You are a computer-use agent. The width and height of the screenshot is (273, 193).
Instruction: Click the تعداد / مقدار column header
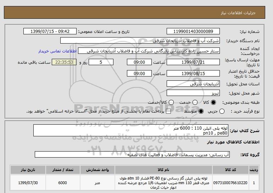click(x=63, y=170)
